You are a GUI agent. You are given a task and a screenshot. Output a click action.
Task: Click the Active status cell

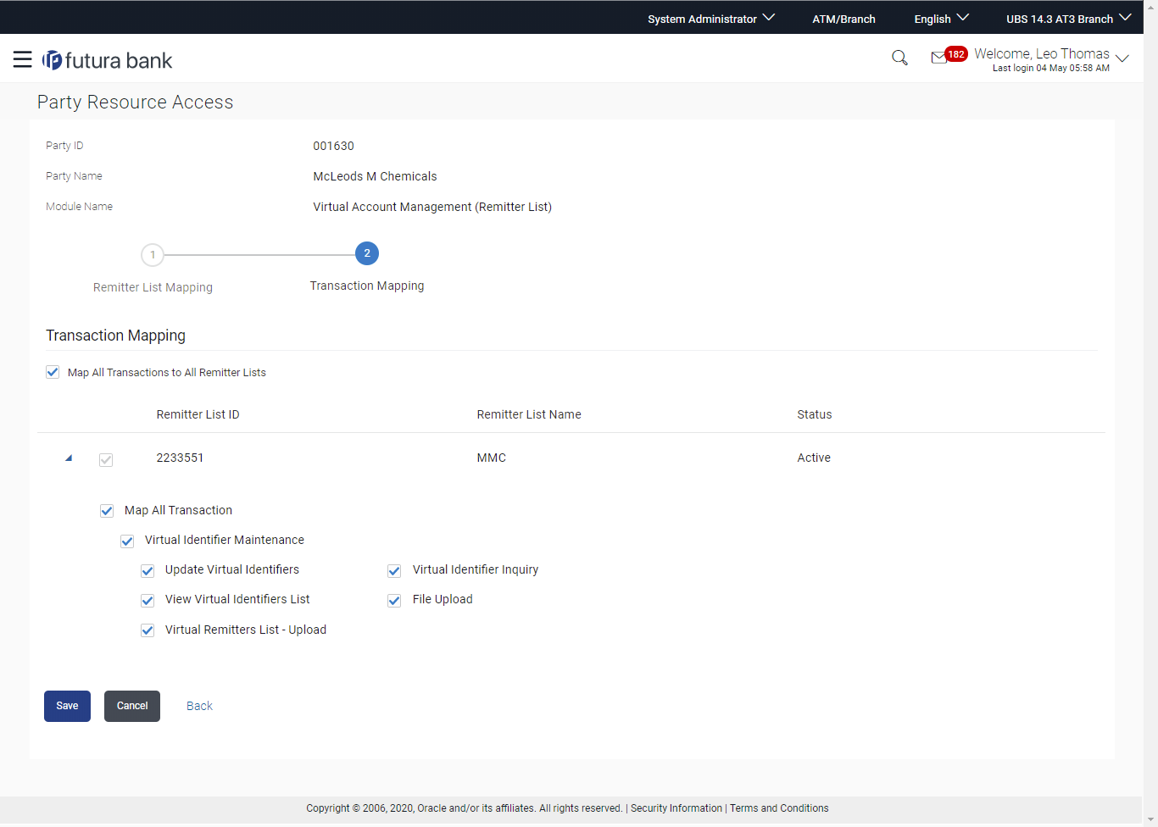coord(814,458)
